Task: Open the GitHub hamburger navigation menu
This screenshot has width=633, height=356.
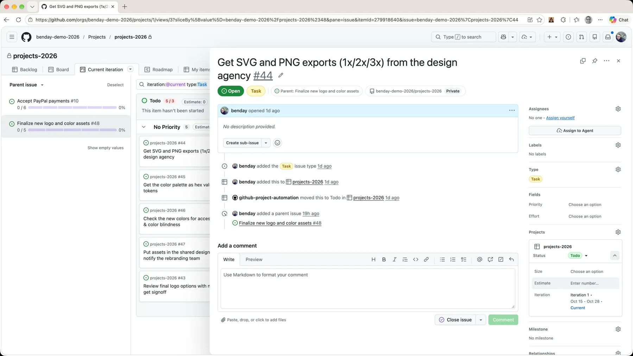Action: click(x=12, y=37)
